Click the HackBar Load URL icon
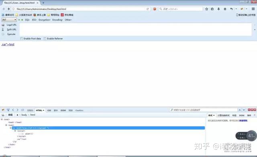Screen dimensions: 257x157 coord(3,25)
